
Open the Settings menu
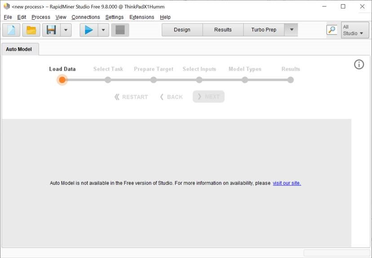click(115, 17)
